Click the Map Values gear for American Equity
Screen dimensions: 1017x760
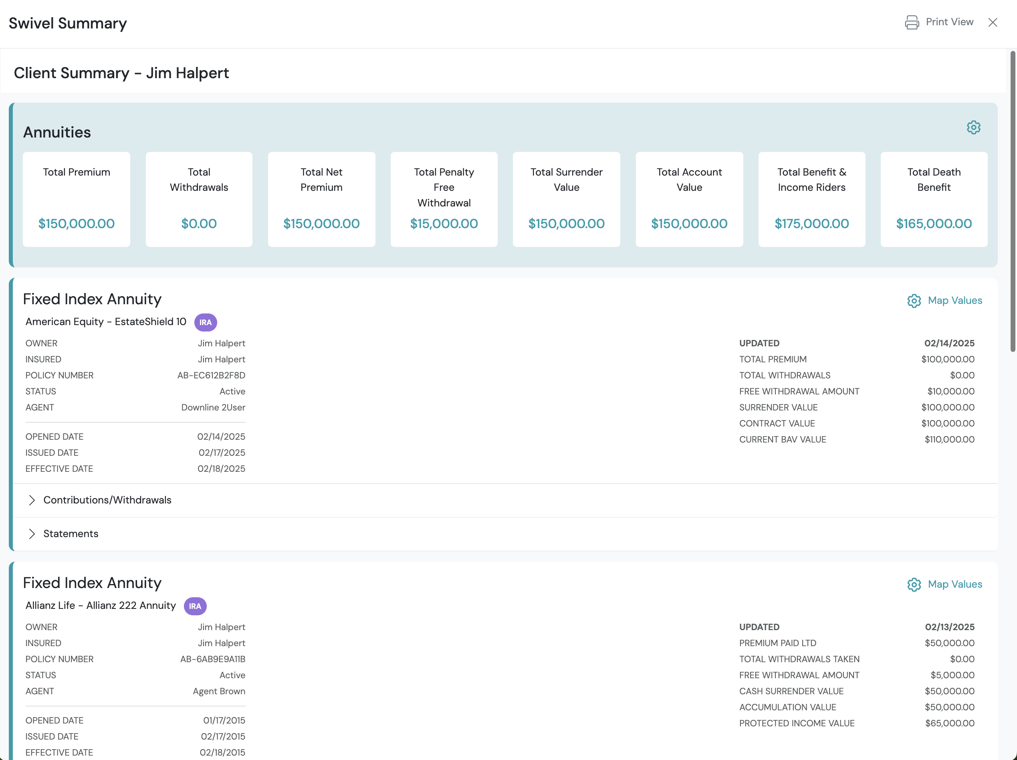click(914, 301)
